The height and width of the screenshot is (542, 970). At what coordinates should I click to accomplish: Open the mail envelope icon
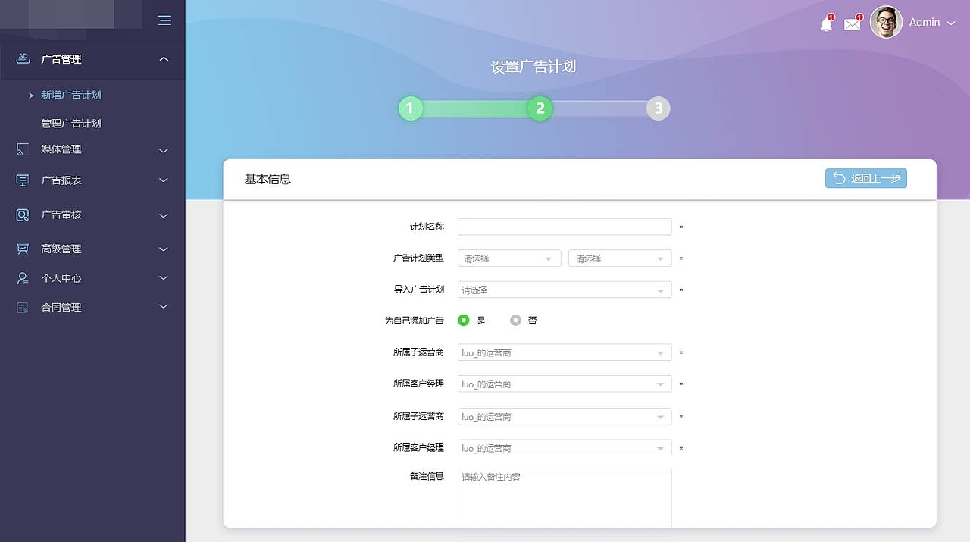[x=853, y=24]
